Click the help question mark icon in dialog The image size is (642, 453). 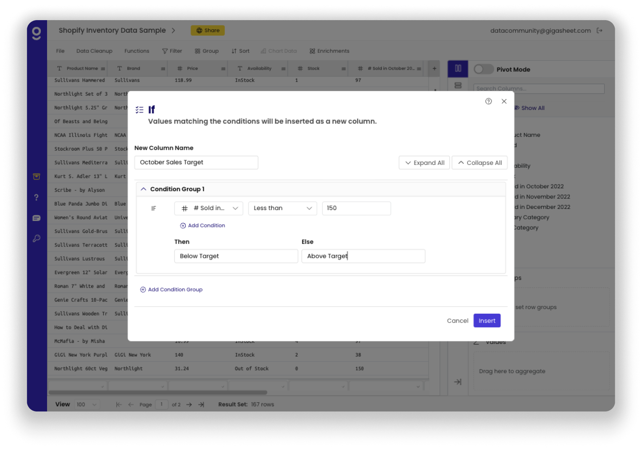(x=488, y=101)
